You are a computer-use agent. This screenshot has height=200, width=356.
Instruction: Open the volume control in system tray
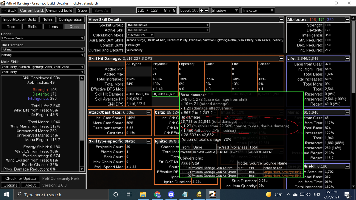click(308, 194)
